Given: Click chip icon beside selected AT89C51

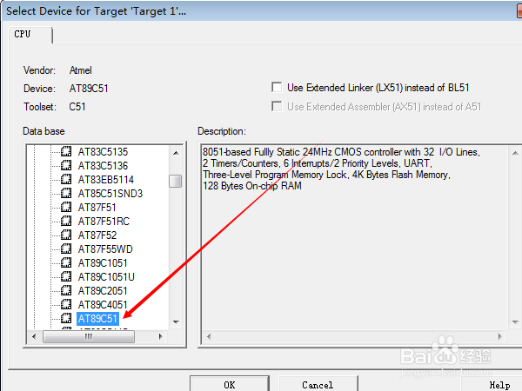Looking at the screenshot, I should tap(66, 318).
